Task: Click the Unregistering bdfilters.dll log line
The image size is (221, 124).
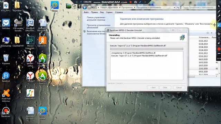Action: pyautogui.click(x=133, y=53)
